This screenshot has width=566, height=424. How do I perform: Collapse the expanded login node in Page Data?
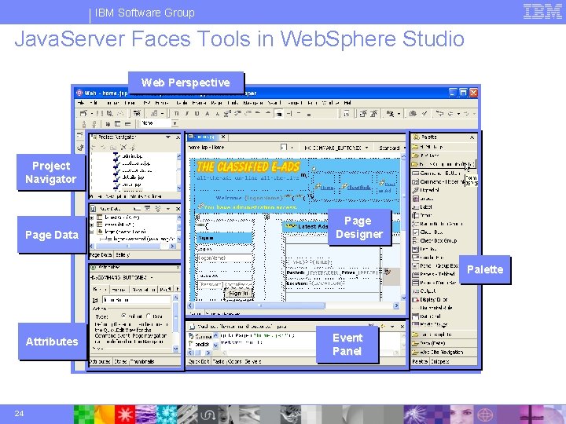coord(92,232)
